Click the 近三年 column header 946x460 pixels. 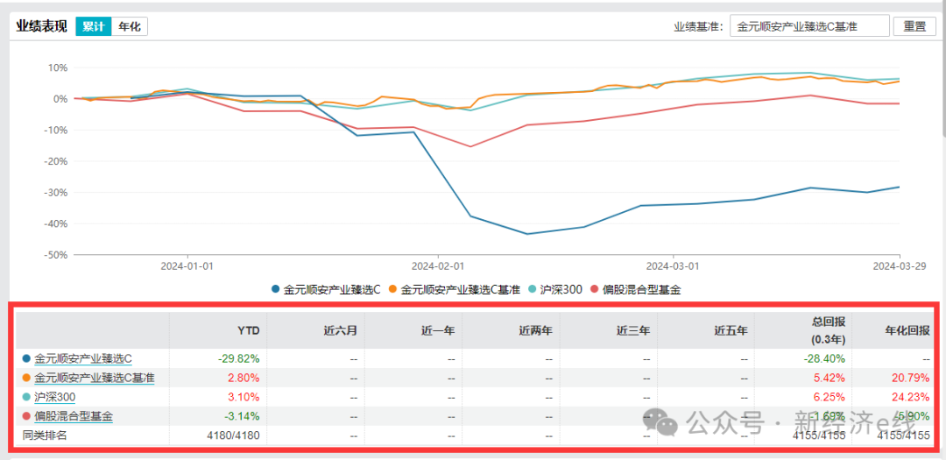point(633,330)
